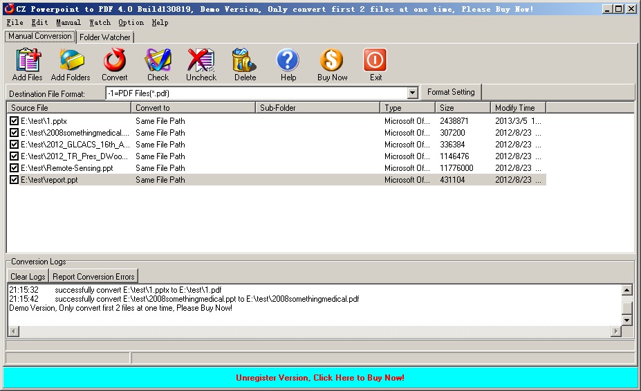This screenshot has height=391, width=641.
Task: Click modify time 2013/3/5 cell
Action: [x=518, y=120]
